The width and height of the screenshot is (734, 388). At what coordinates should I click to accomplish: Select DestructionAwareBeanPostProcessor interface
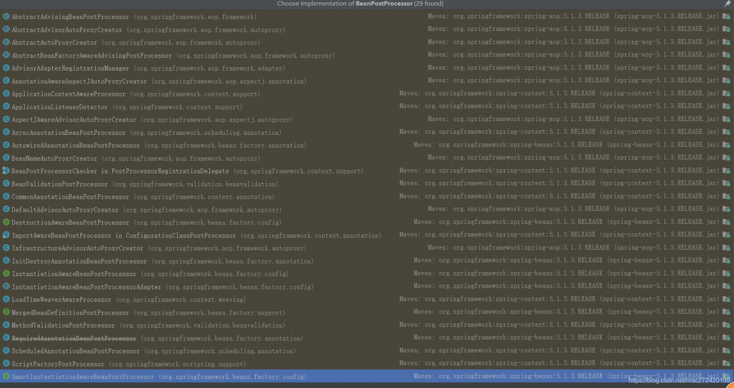click(x=367, y=222)
